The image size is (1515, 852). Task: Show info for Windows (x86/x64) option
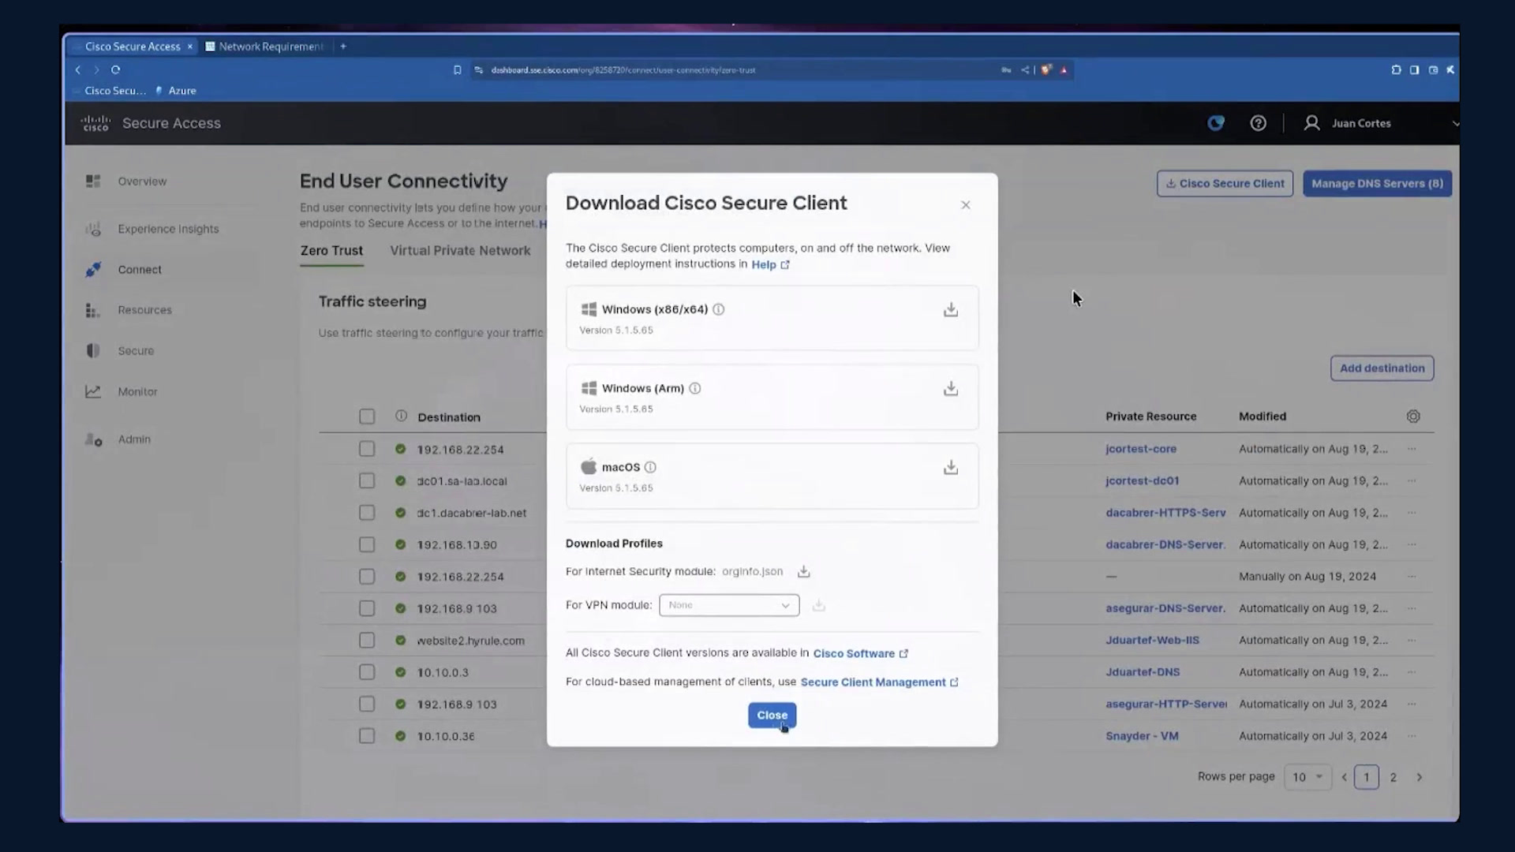click(719, 309)
